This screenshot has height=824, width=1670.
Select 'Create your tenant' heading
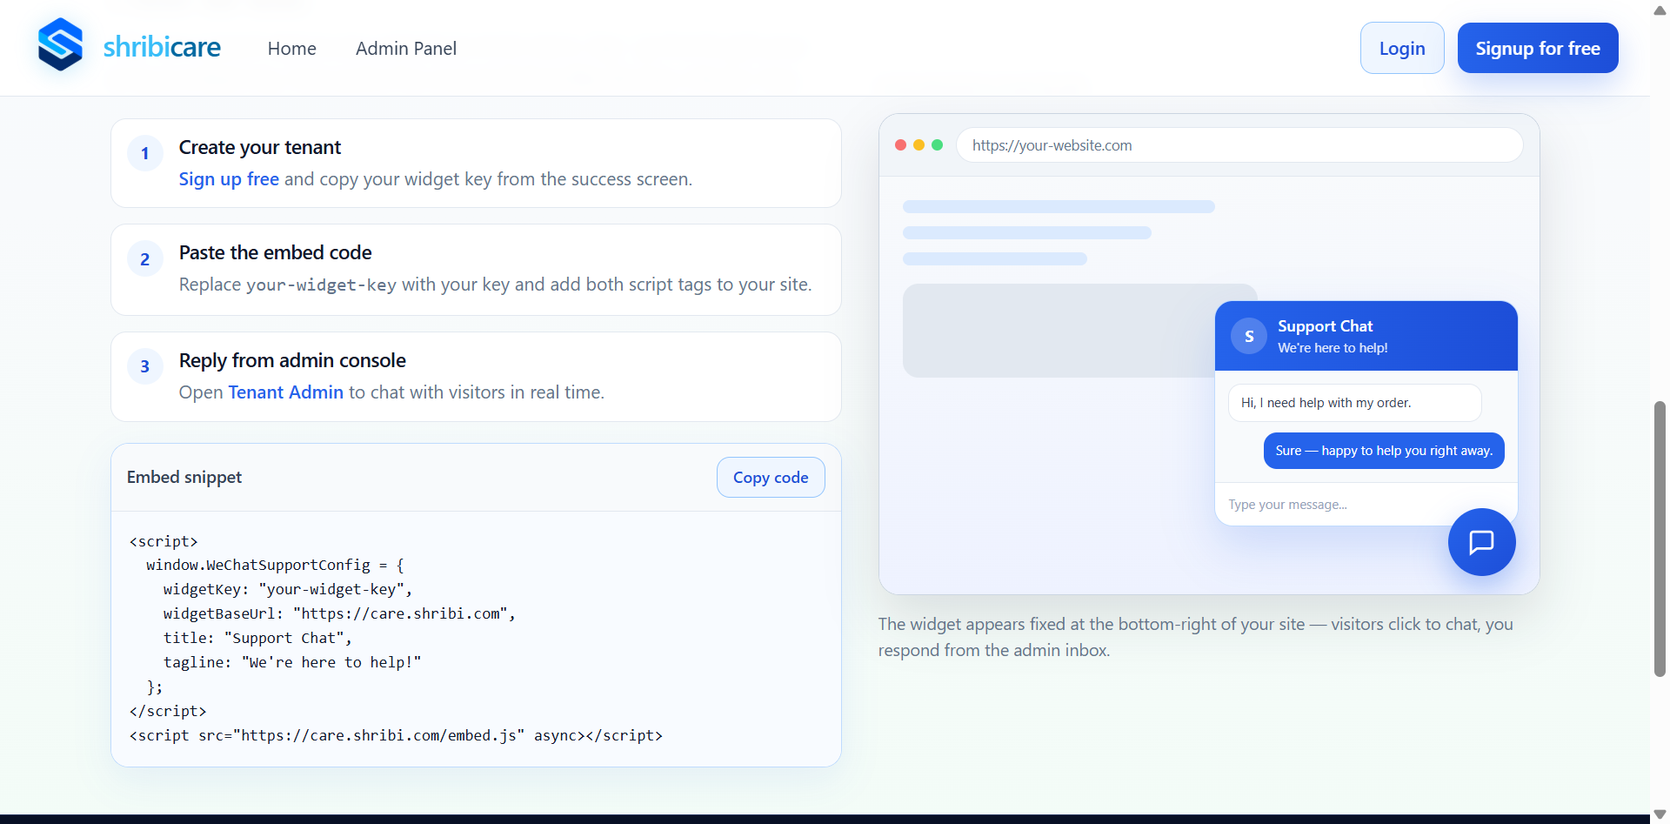(260, 148)
